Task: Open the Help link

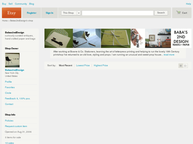Action: (x=188, y=4)
